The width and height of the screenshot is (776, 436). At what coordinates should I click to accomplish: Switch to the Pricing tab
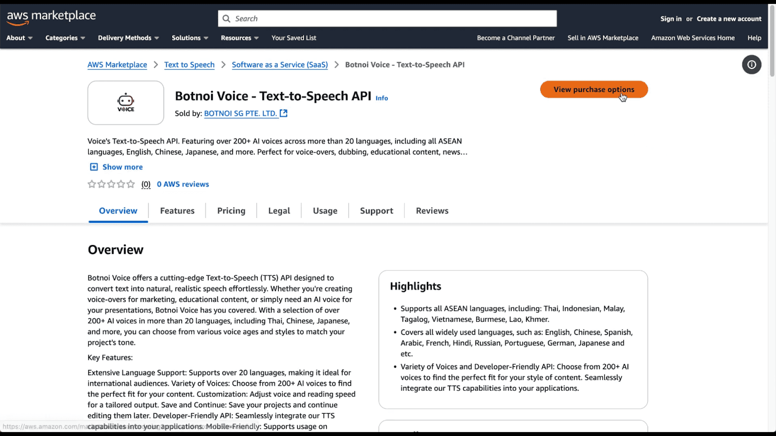pos(231,211)
